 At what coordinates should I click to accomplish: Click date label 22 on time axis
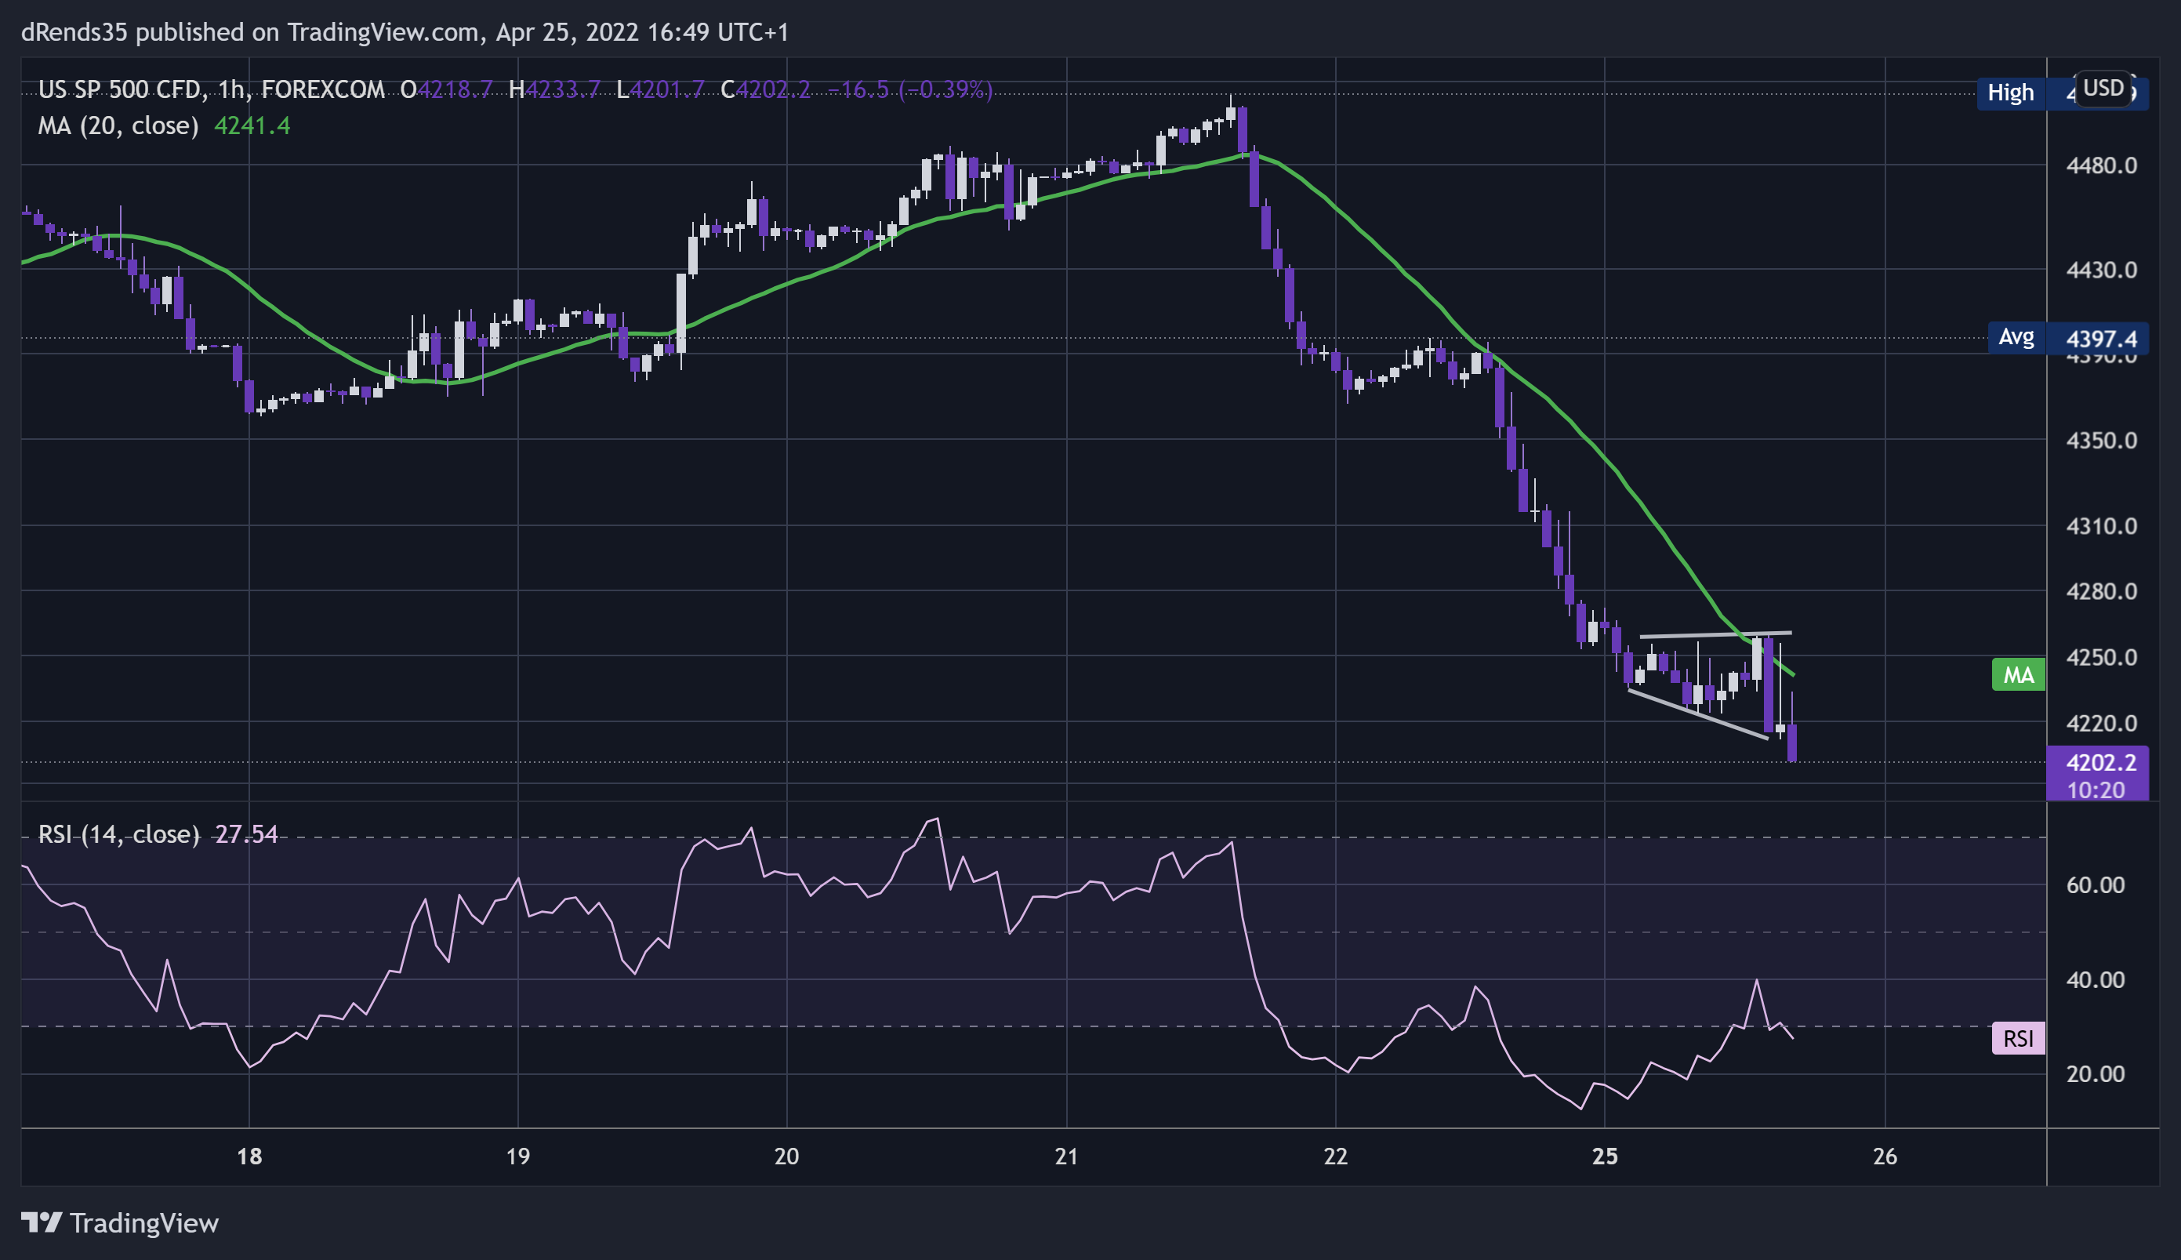coord(1336,1157)
